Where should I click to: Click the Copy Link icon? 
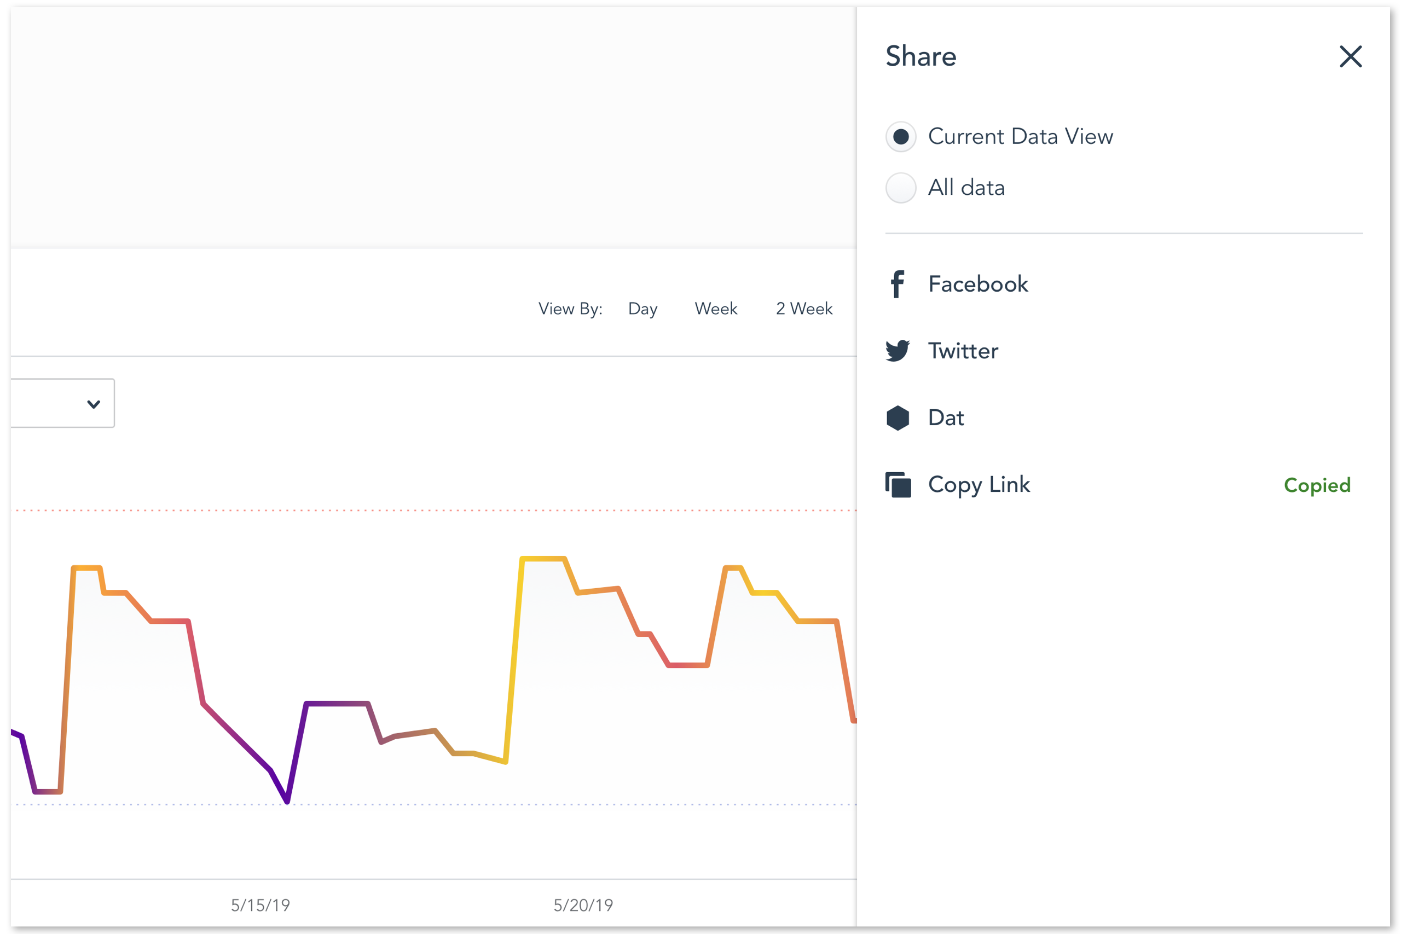coord(898,485)
